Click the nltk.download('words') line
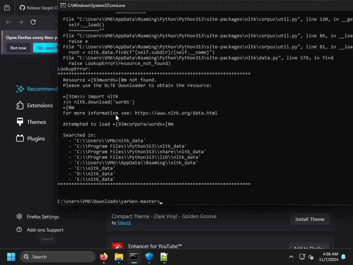Viewport: 353px width, 265px height. click(99, 102)
